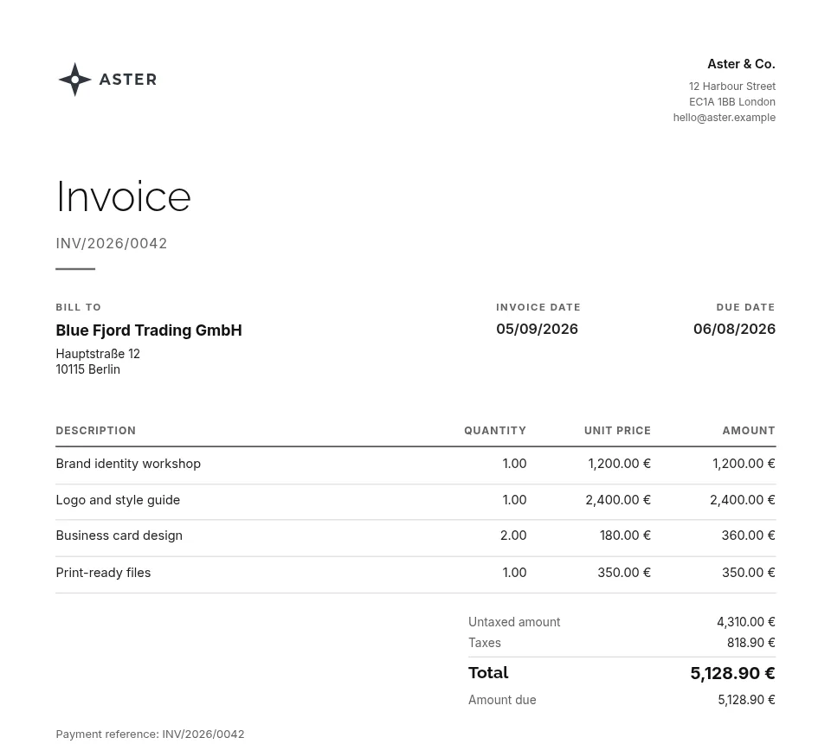Select the amount due value 5,128.90 €

[746, 700]
